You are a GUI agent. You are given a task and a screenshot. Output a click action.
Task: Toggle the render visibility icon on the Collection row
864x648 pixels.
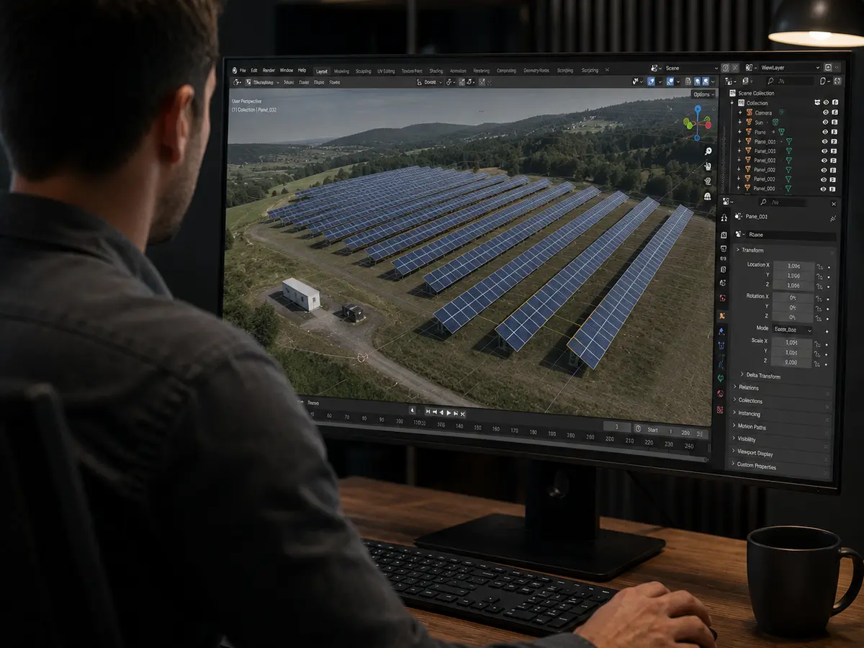coord(835,103)
